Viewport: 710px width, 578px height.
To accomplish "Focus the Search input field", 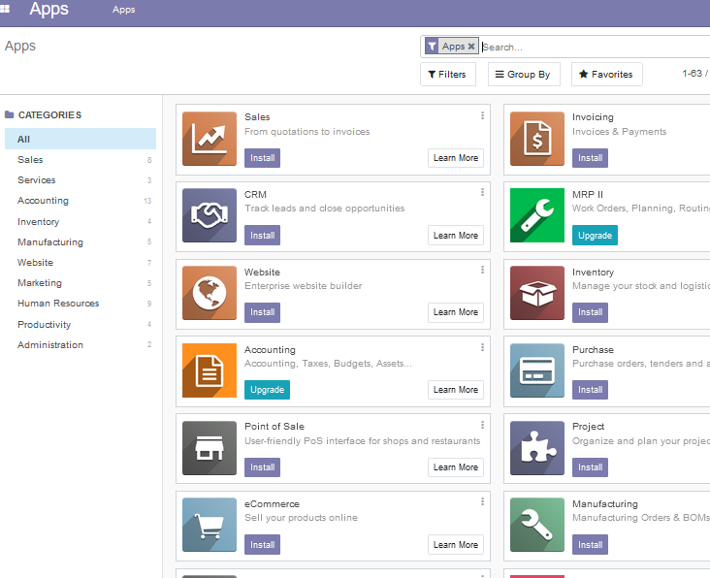I will (595, 47).
